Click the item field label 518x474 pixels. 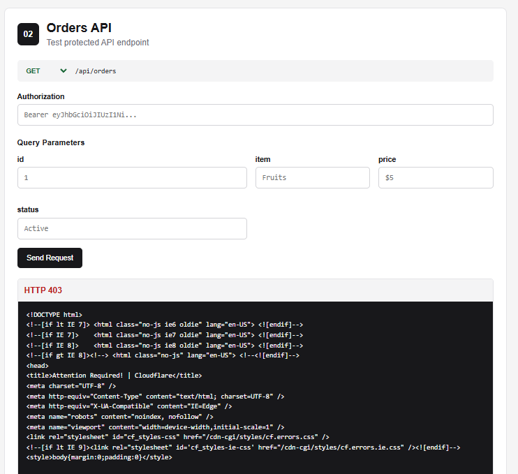pos(262,159)
